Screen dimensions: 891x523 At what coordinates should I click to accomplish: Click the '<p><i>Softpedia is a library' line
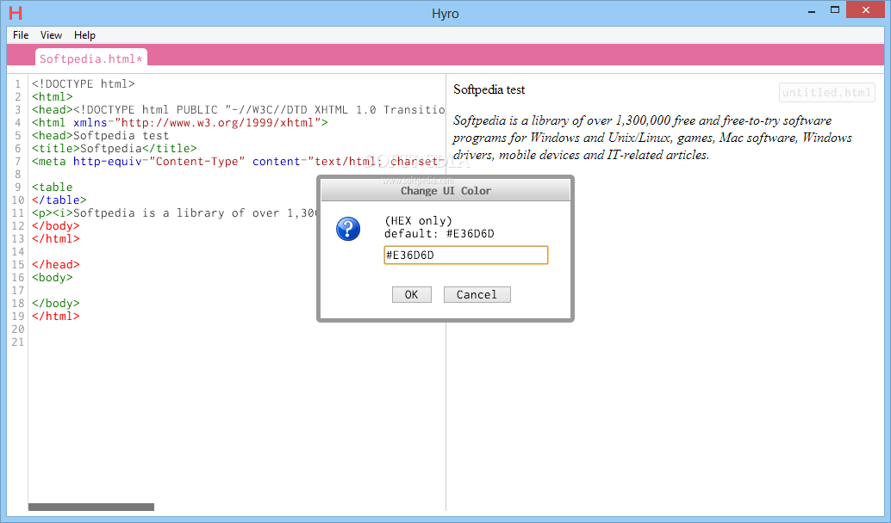(174, 213)
